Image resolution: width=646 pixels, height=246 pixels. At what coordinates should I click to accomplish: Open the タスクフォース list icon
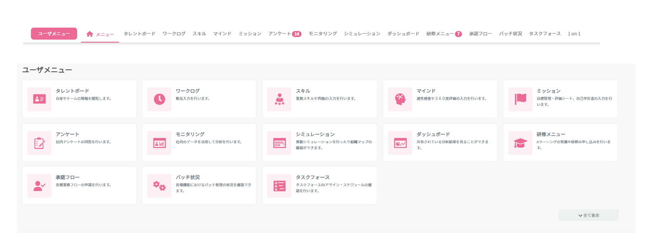tap(279, 186)
